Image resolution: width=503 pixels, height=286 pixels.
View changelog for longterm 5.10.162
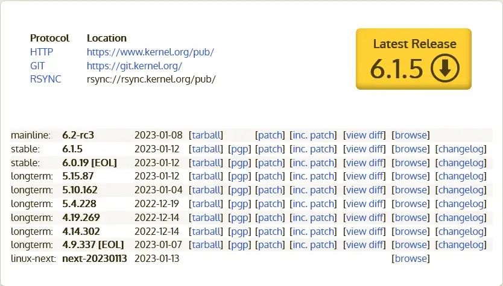(461, 190)
